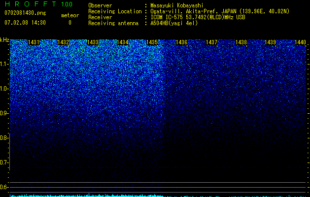Screen dimensions: 310x197
Task: Select receiver text ICOM IC-575 53.7492 MHz USB
Action: coord(198,17)
